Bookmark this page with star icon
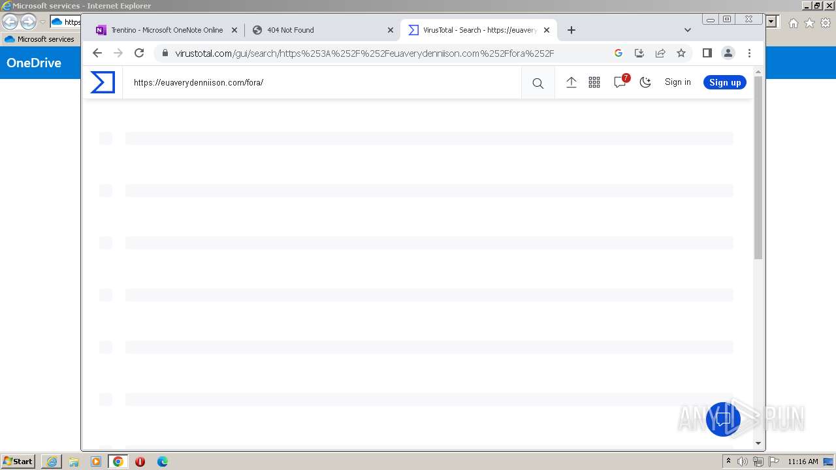836x470 pixels. pyautogui.click(x=681, y=53)
